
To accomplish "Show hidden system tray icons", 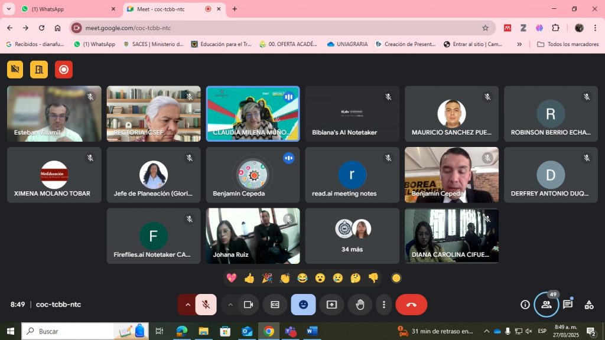I will (x=486, y=331).
